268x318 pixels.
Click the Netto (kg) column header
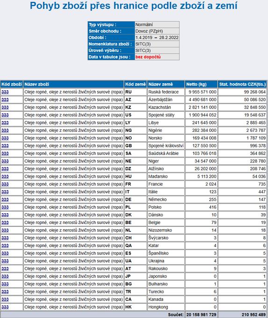click(201, 84)
